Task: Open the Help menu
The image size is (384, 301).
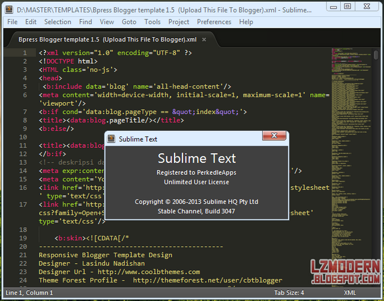Action: [x=246, y=22]
